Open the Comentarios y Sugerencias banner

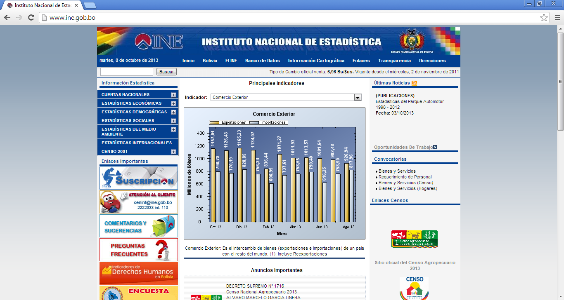point(139,225)
